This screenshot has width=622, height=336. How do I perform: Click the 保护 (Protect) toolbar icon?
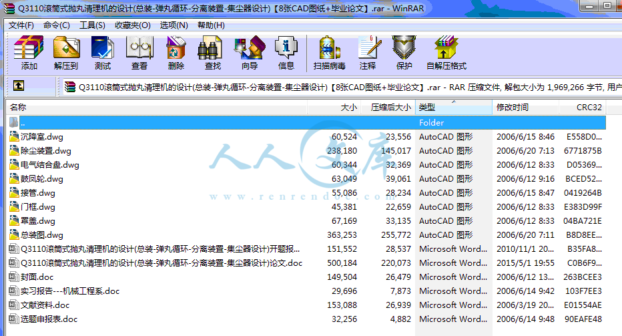[x=404, y=52]
